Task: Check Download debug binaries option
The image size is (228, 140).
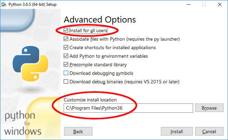Action: pyautogui.click(x=66, y=82)
